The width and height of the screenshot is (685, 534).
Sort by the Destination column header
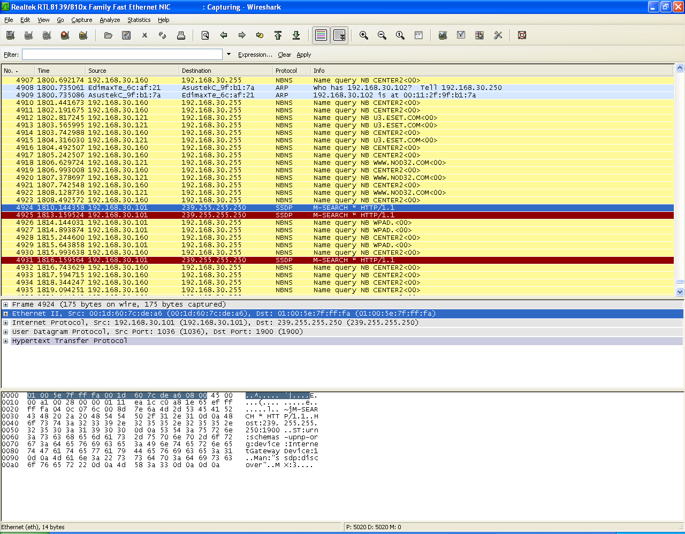point(226,71)
